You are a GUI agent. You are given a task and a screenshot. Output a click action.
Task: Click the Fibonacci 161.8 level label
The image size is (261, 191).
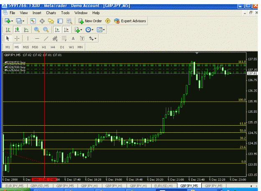[242, 62]
